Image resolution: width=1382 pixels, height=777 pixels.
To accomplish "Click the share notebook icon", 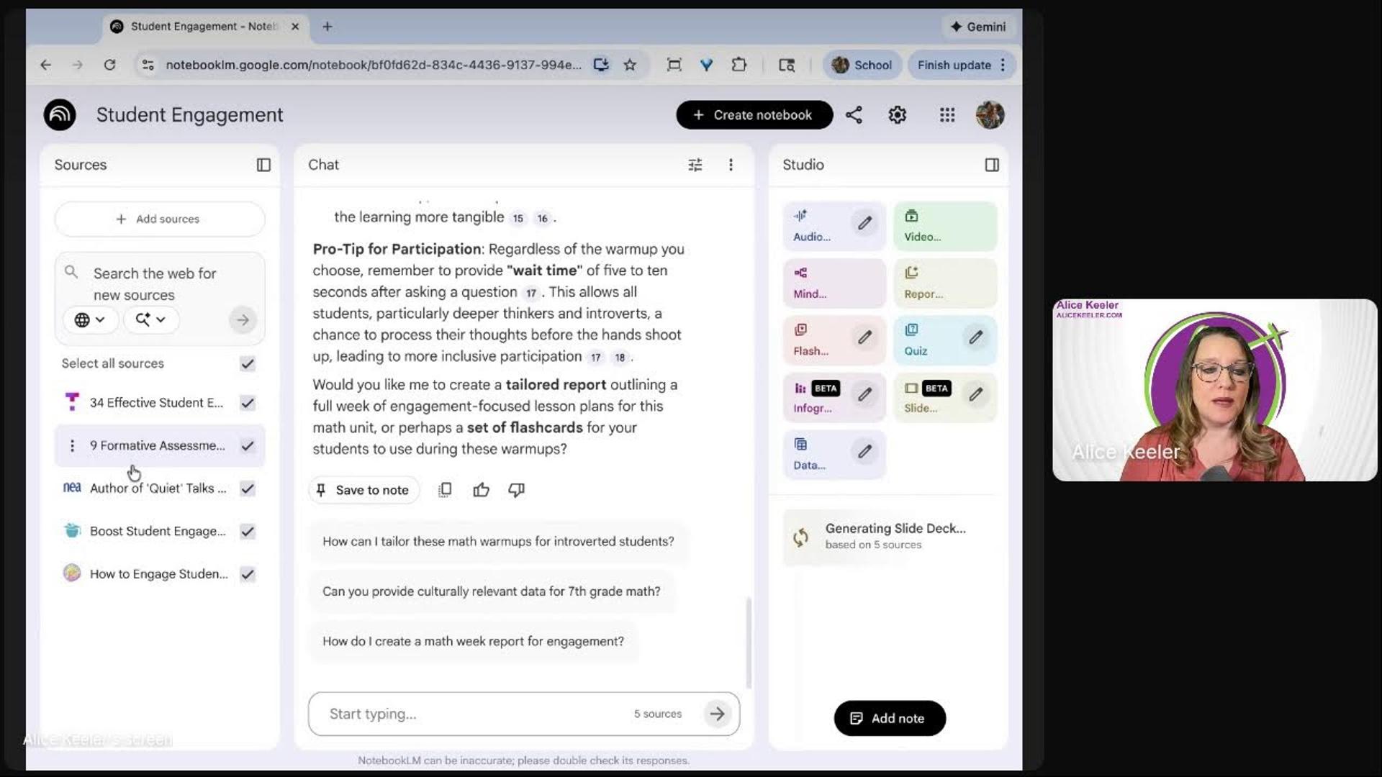I will 854,115.
